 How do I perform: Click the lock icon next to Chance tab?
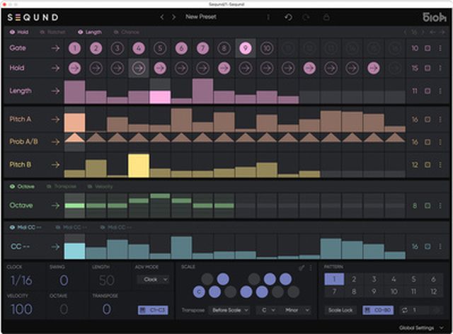[115, 33]
